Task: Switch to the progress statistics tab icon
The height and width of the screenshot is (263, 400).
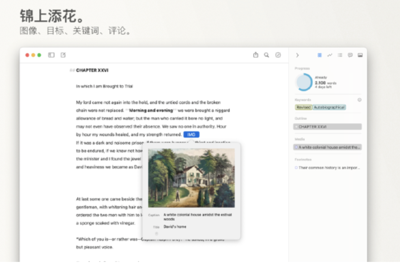Action: tap(330, 55)
